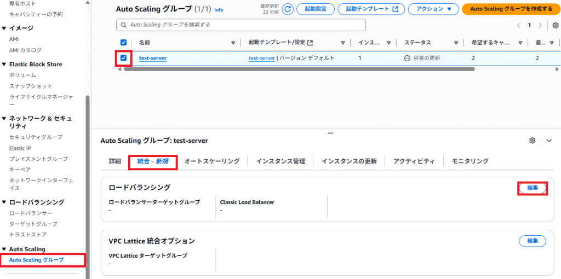Open スナップショット in sidebar
Viewport: 561px width, 279px height.
click(x=31, y=86)
